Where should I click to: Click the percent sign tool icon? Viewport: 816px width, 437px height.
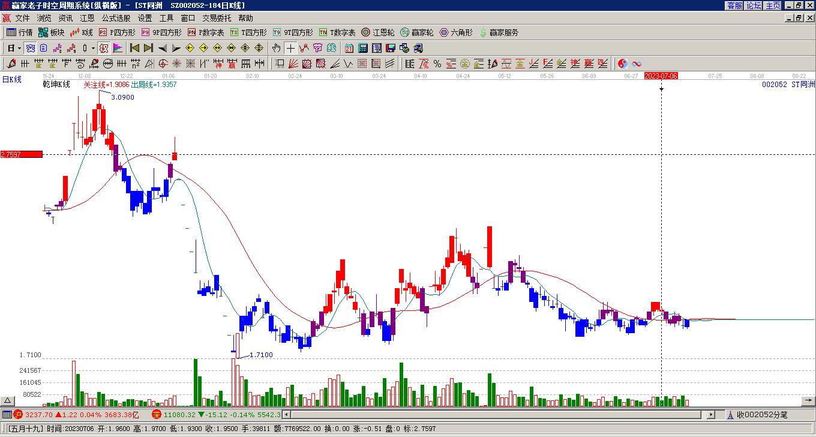437,64
